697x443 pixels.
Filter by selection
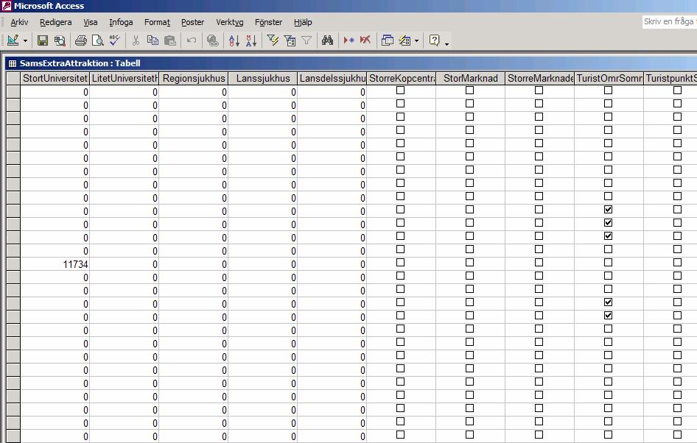pyautogui.click(x=273, y=40)
